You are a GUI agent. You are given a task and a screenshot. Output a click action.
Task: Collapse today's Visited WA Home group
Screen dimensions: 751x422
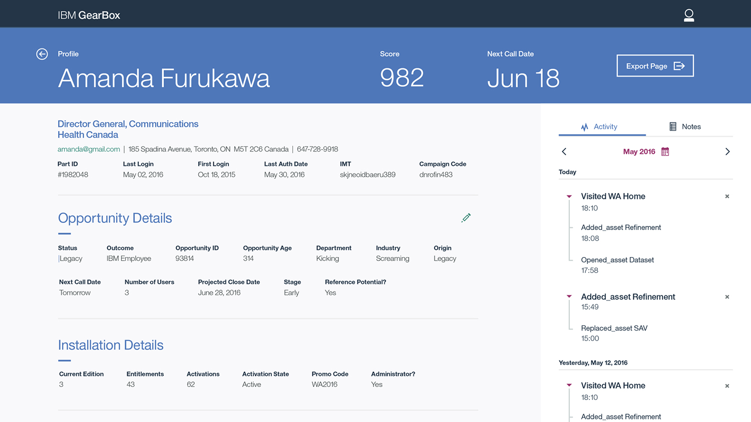click(569, 196)
